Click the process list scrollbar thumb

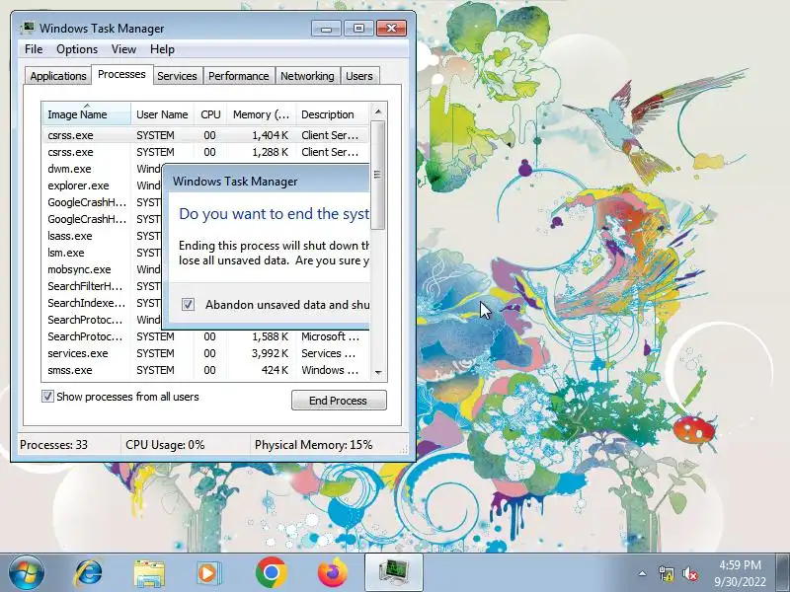coord(378,175)
